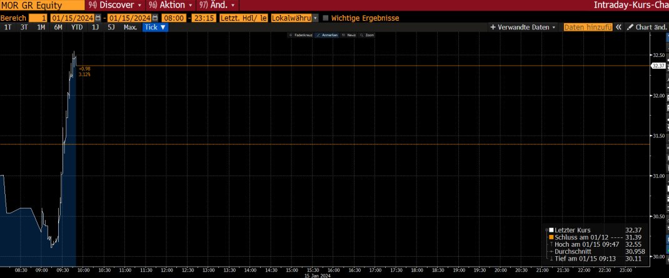Screen dimensions: 669x278
Task: Open the 97) Änd. menu
Action: (x=217, y=5)
